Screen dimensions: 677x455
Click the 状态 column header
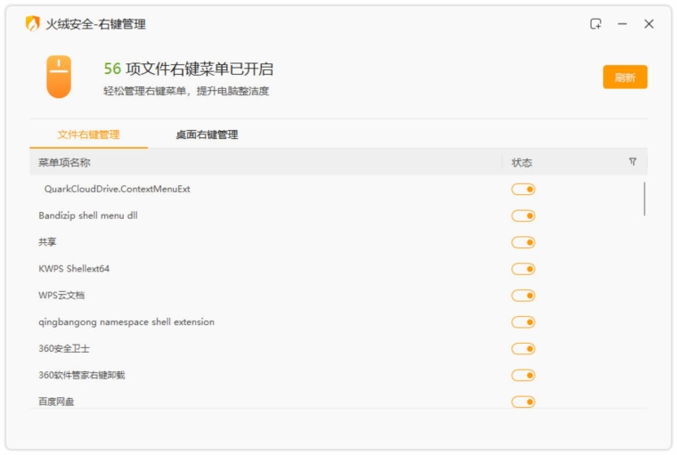522,162
